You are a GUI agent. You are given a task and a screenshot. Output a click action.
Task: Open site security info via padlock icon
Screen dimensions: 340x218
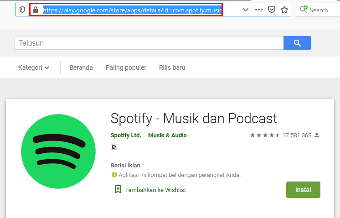36,10
